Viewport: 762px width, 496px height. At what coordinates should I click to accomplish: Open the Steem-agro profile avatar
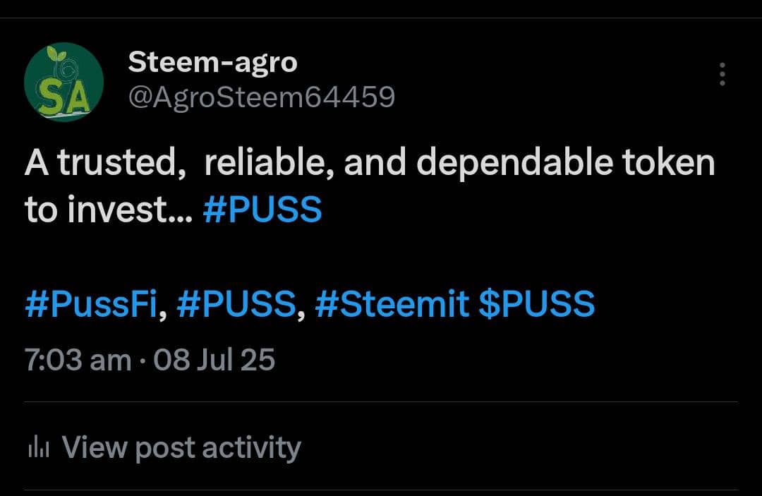coord(64,82)
